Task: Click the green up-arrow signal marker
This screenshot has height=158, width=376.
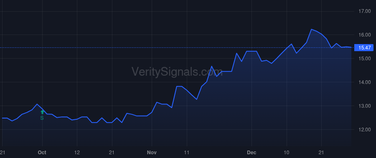Action: tap(42, 112)
